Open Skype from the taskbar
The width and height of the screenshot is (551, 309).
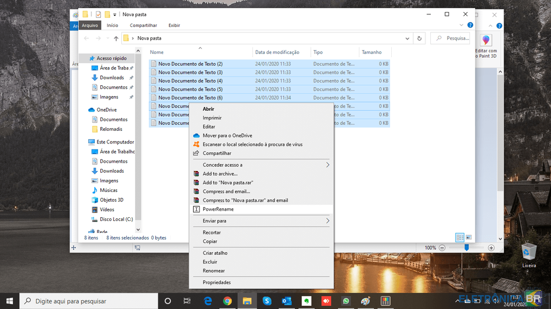(x=267, y=301)
